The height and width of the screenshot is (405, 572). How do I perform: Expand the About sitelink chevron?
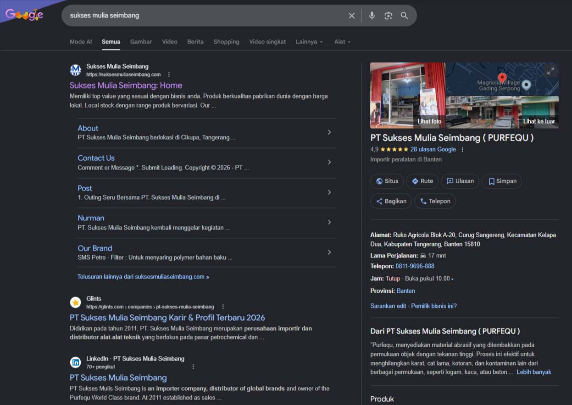tap(329, 132)
